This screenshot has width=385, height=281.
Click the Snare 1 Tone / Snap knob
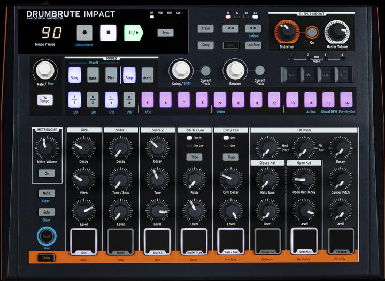pos(120,179)
